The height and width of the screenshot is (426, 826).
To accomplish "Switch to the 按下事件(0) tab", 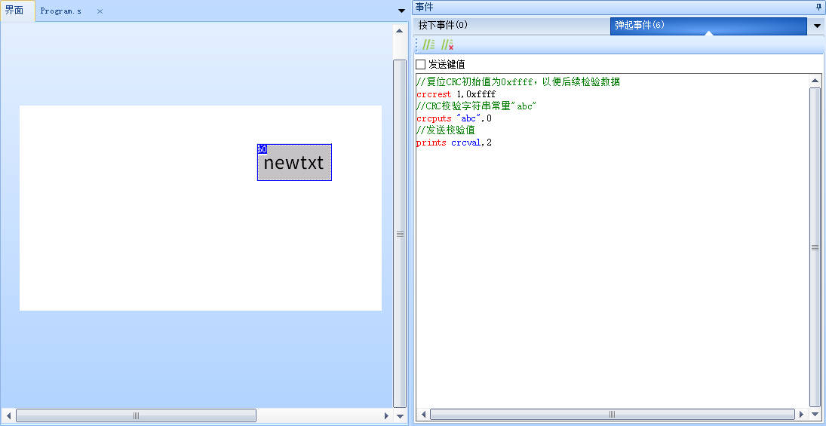I will point(444,26).
